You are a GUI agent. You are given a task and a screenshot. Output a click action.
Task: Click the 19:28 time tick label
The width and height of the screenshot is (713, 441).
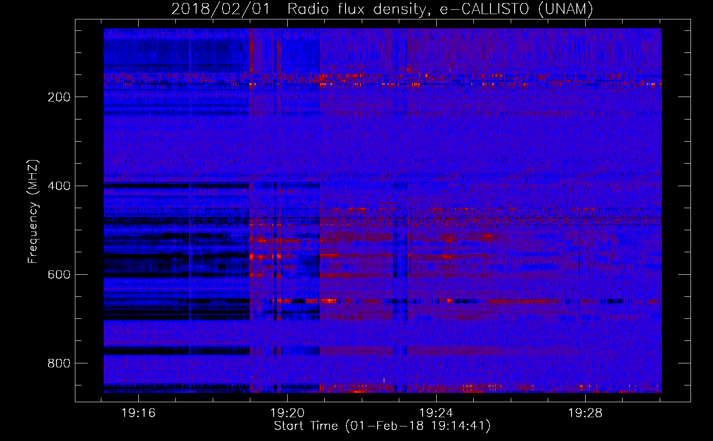coord(585,413)
